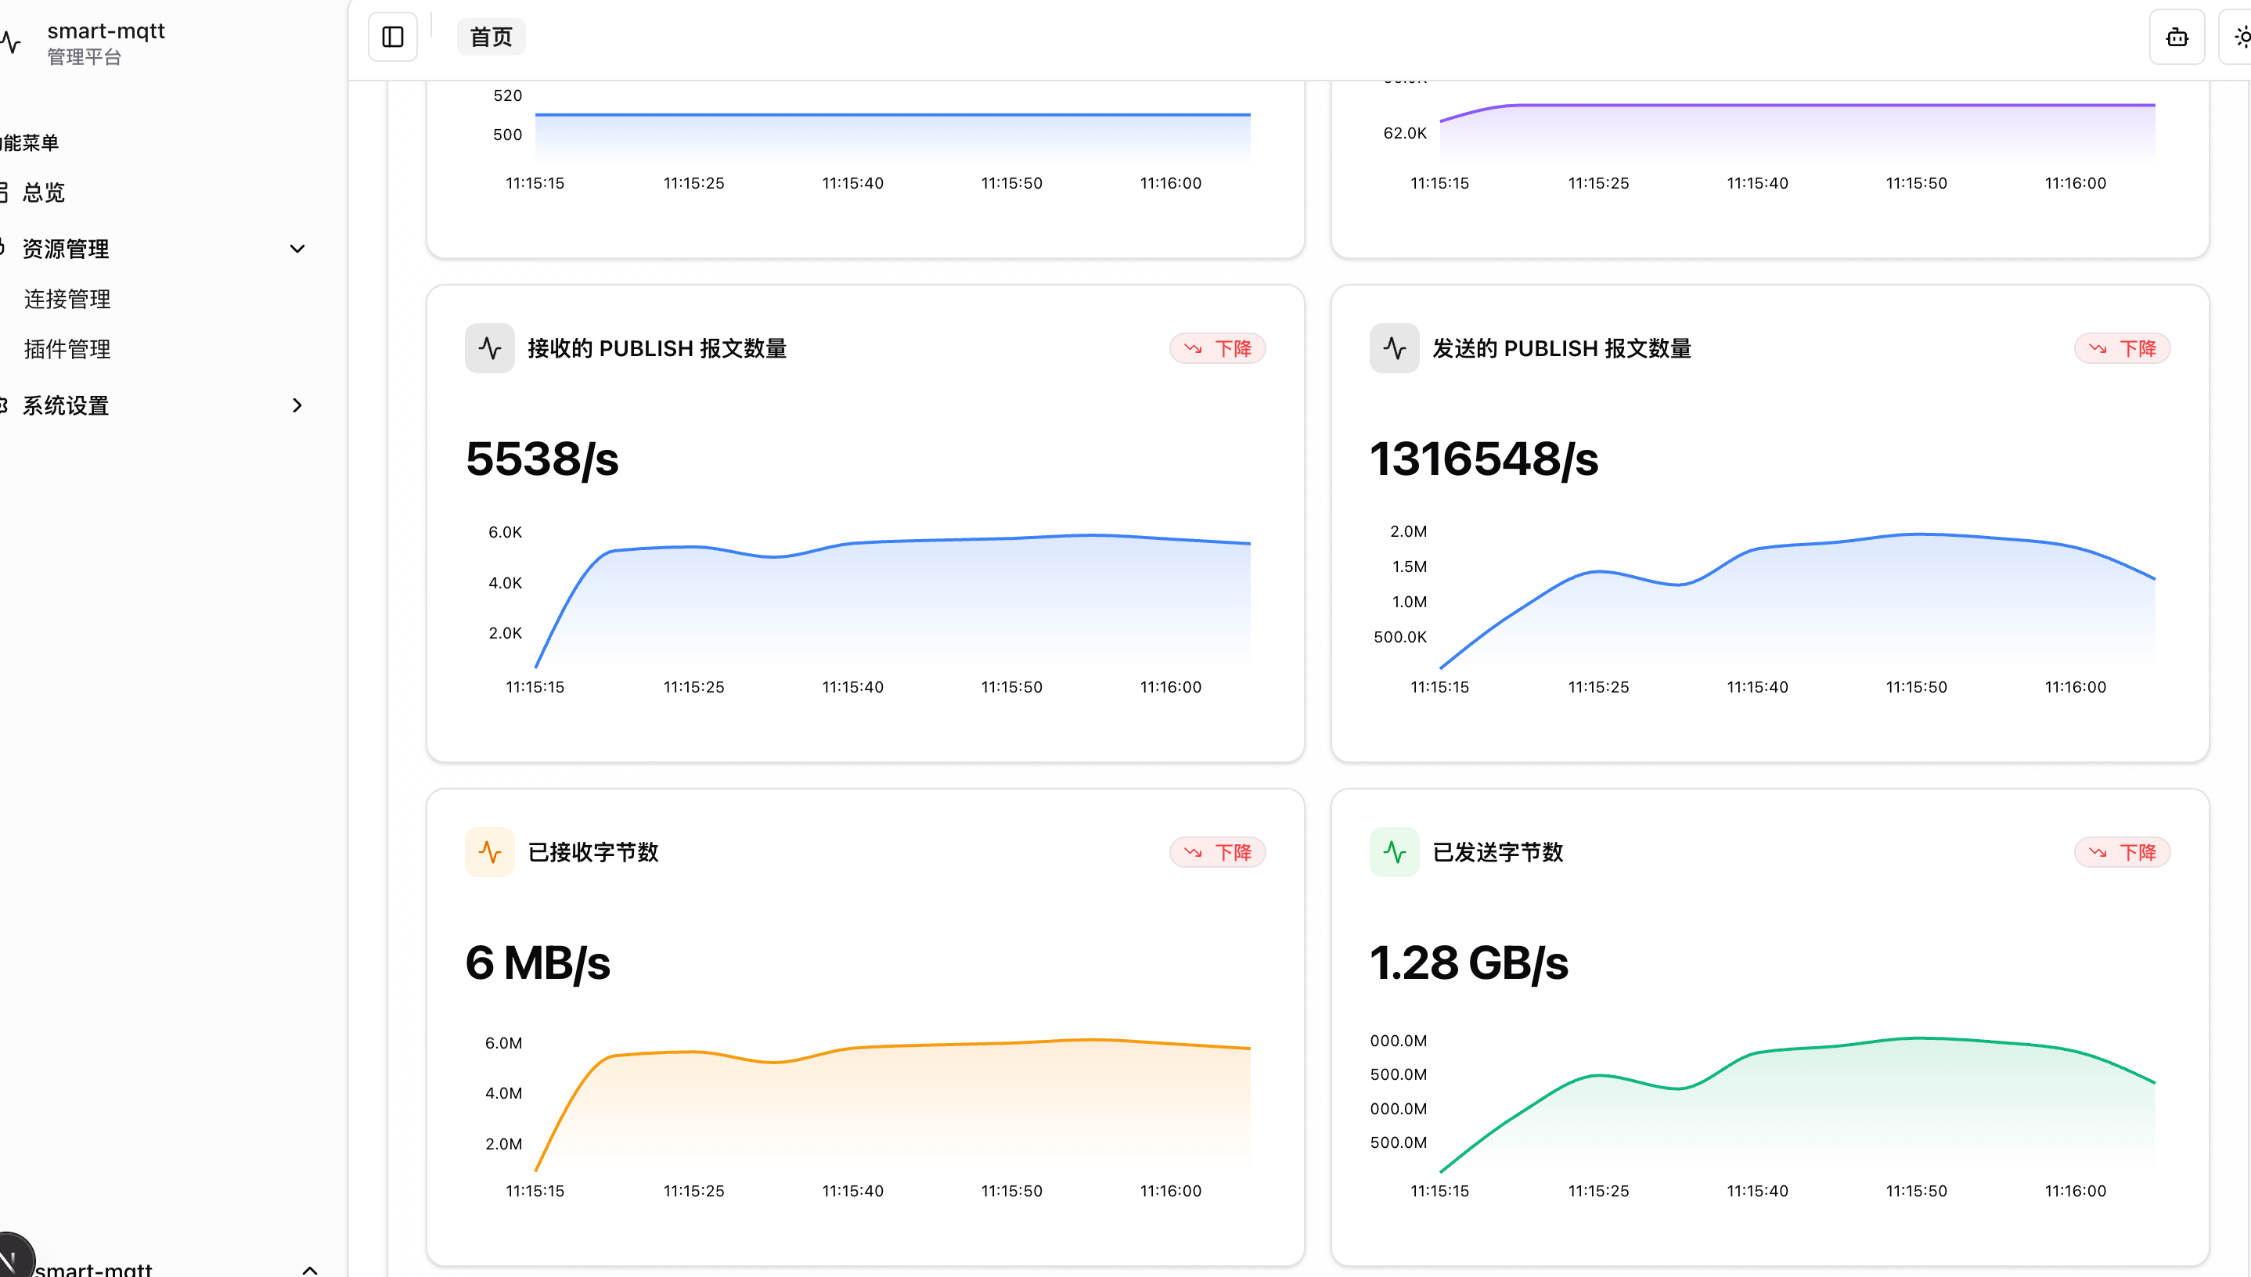Open the smart-mqtt account menu chevron
2251x1277 pixels.
(309, 1268)
